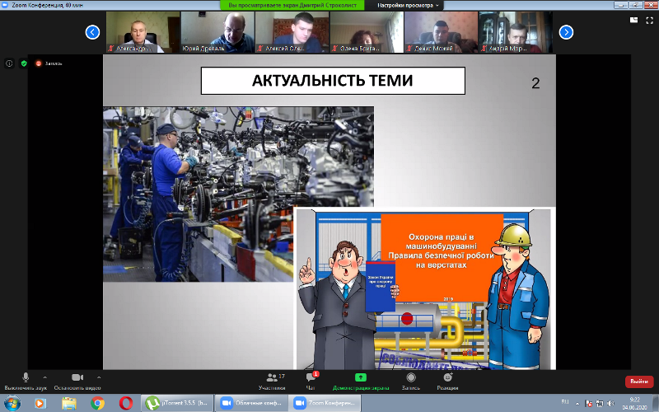Open uTorrent 3.5.5 from the taskbar
This screenshot has width=659, height=412.
point(178,403)
